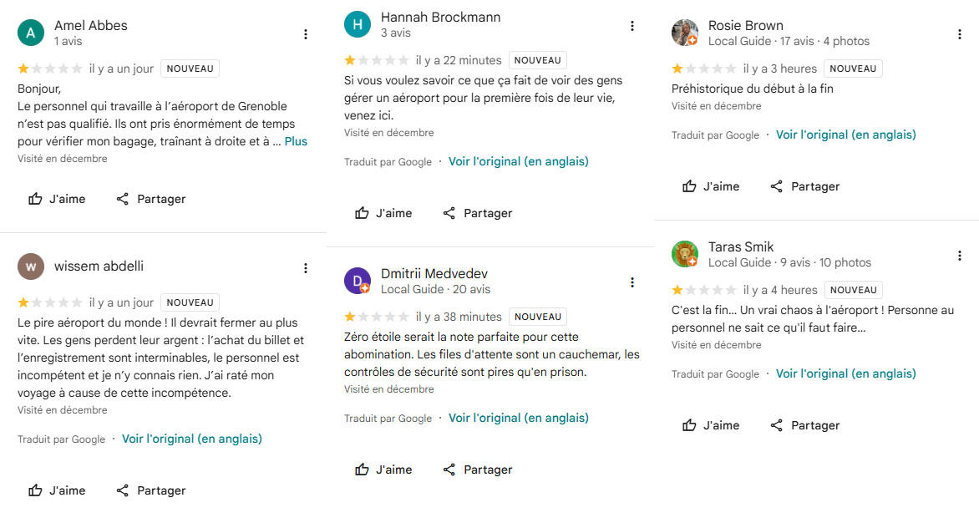Click Dmitrii Medvedev's reviewer name
The width and height of the screenshot is (979, 523).
click(x=434, y=274)
